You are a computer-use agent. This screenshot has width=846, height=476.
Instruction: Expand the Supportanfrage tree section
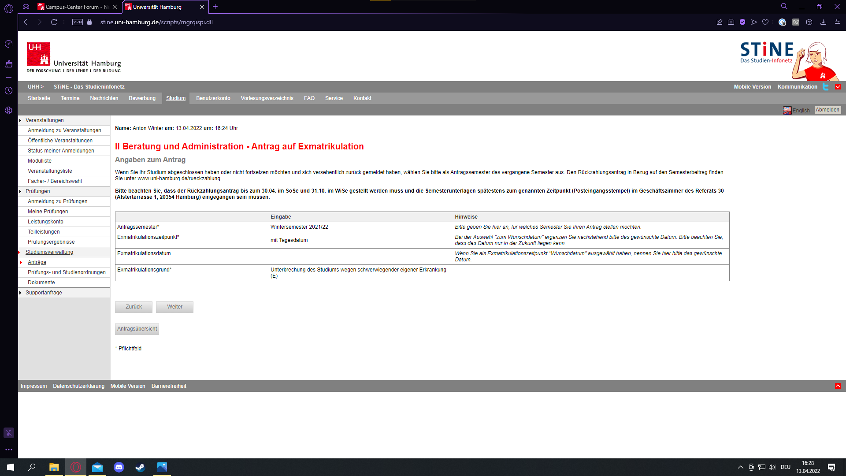(20, 293)
